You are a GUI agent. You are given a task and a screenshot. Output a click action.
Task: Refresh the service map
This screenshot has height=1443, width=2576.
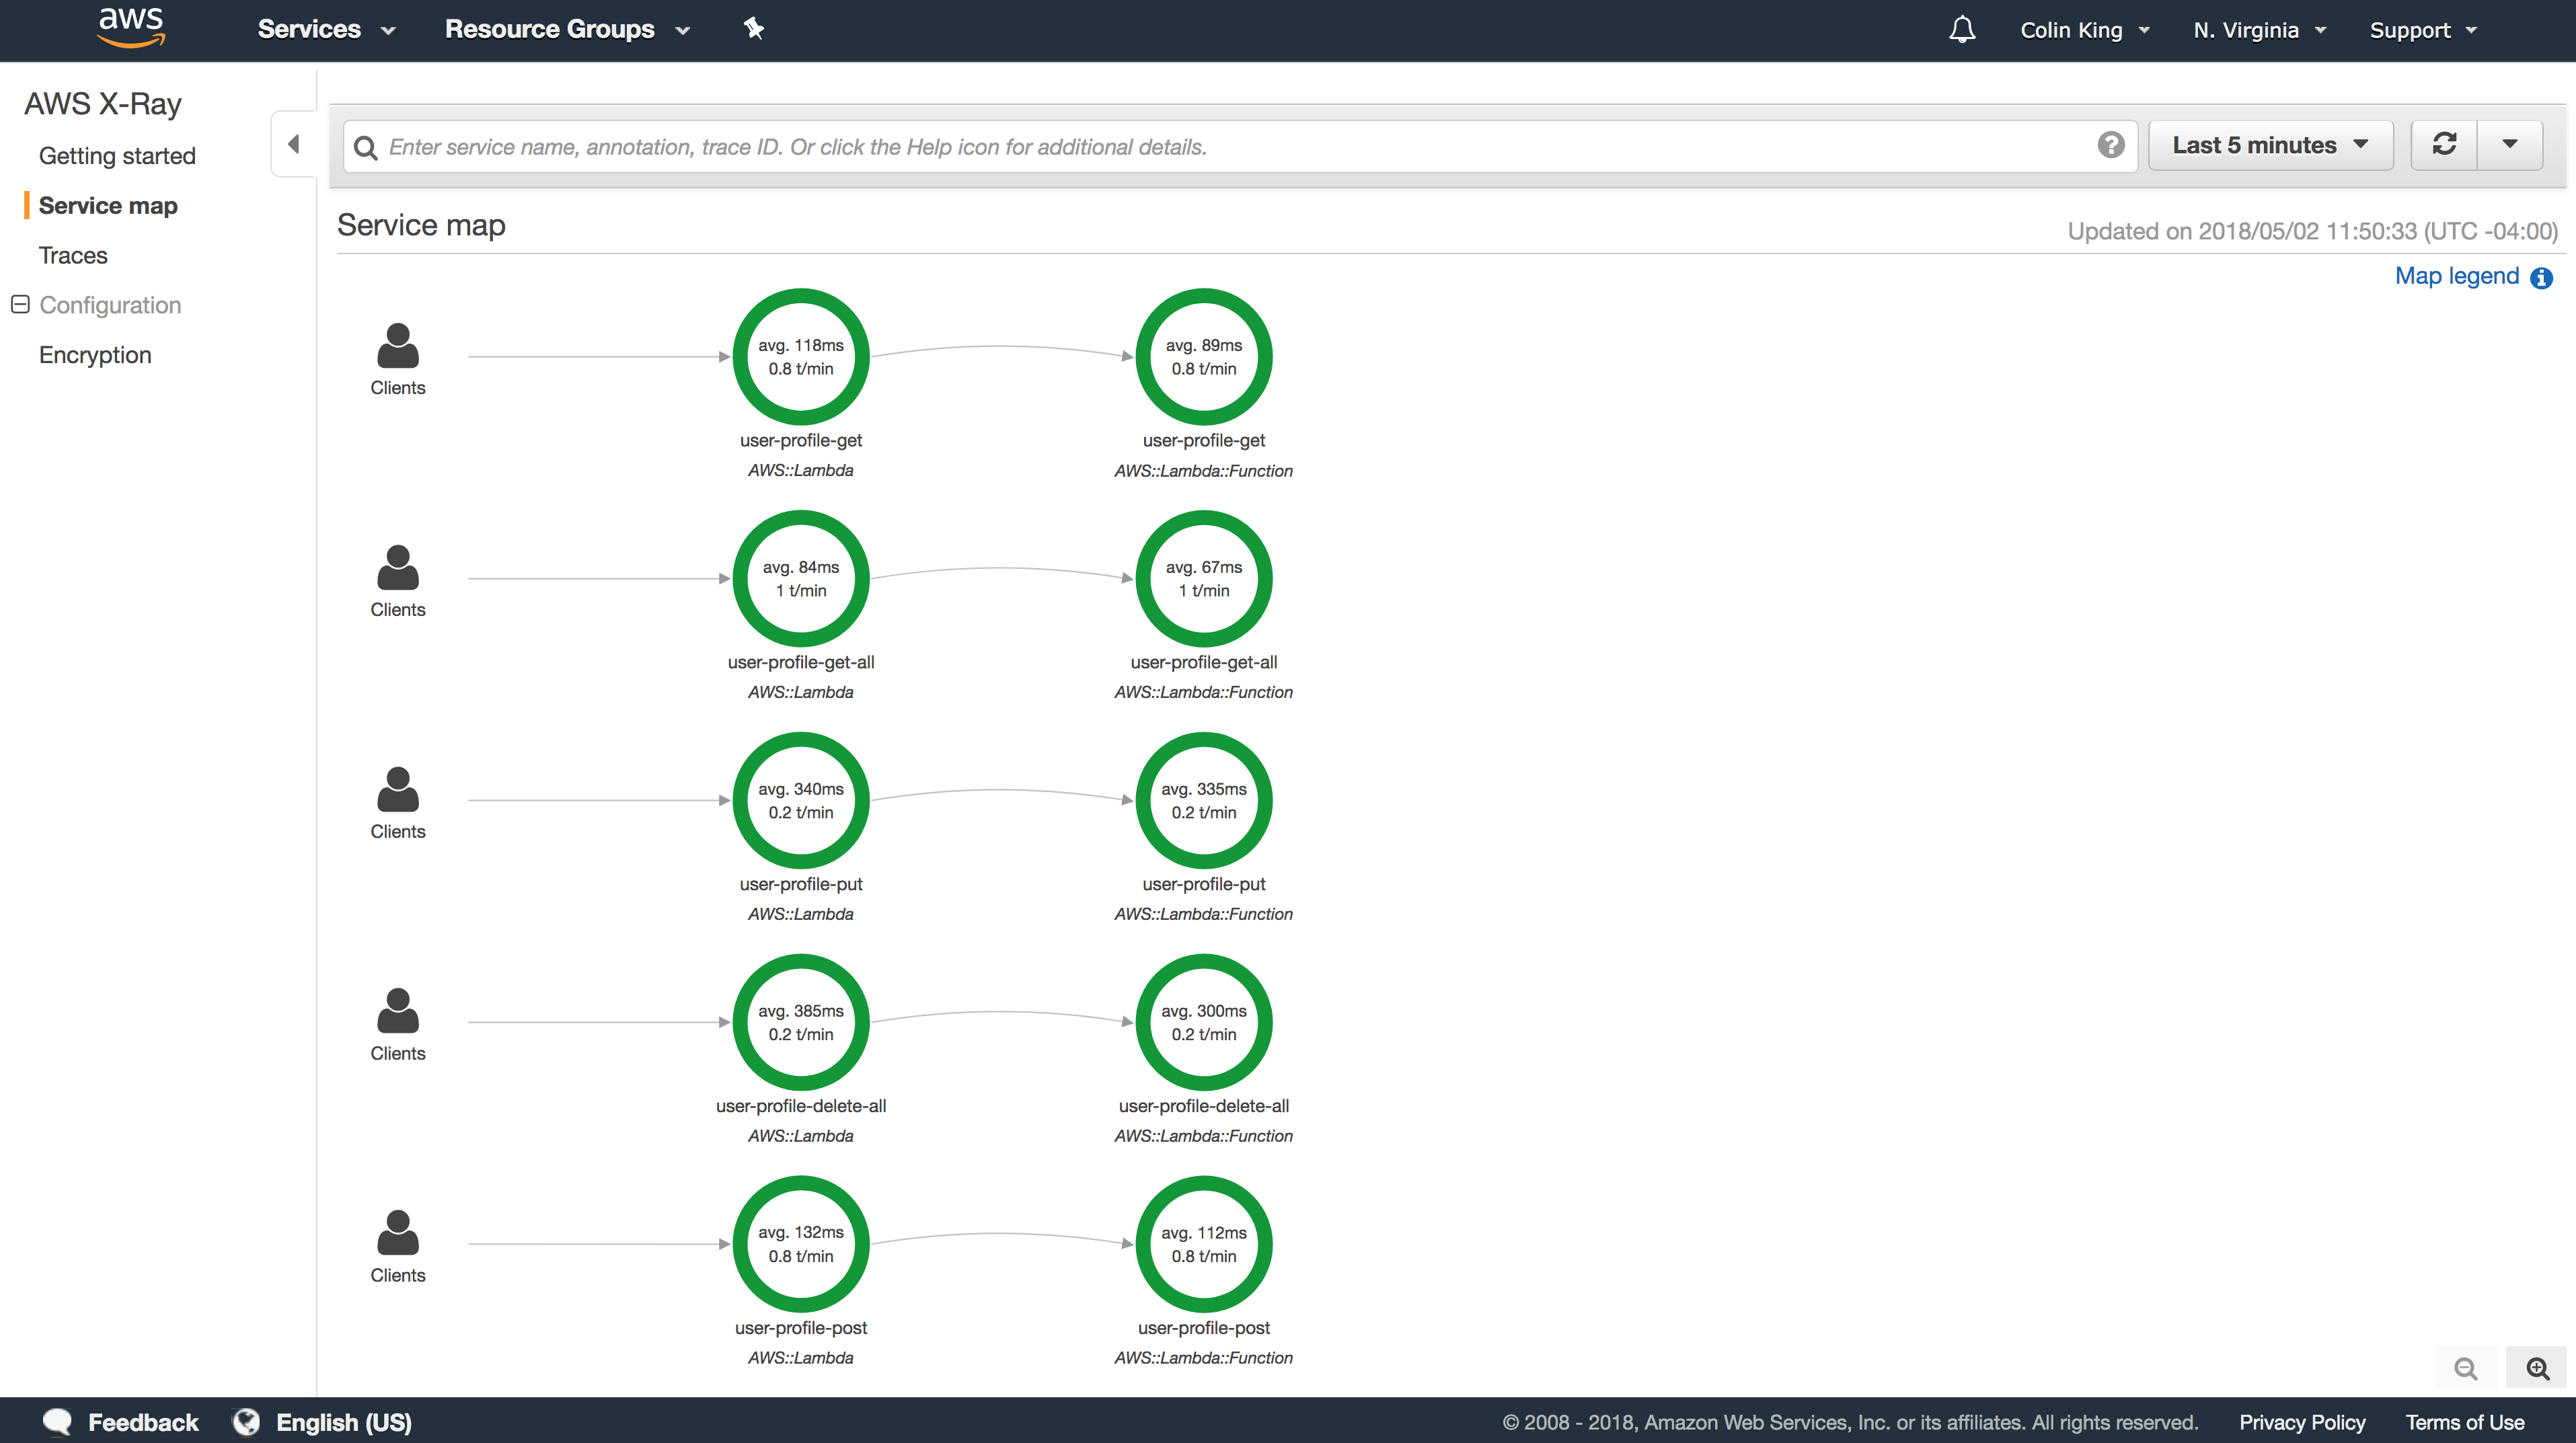coord(2444,145)
